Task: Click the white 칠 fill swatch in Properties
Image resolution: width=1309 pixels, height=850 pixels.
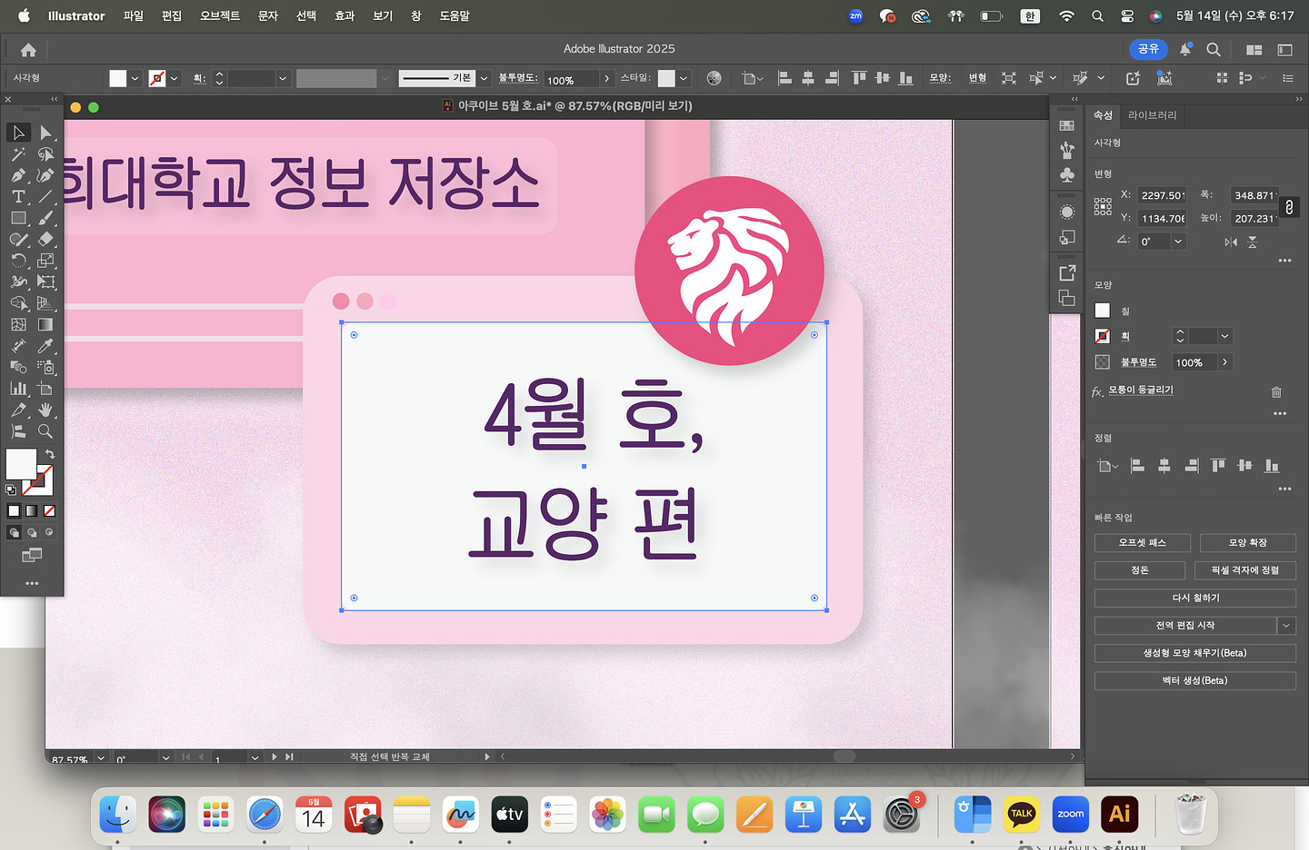Action: coord(1103,311)
